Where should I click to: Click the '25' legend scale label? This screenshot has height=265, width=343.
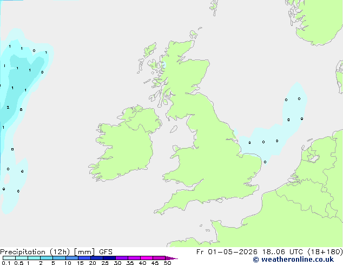[x=105, y=263]
